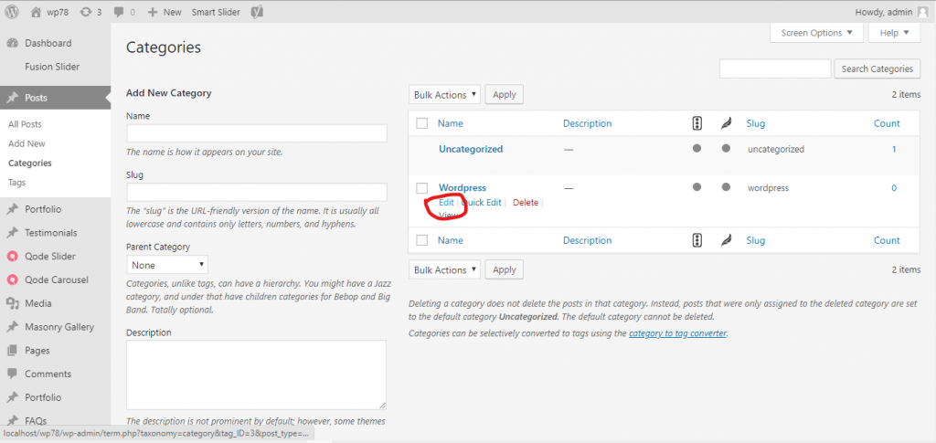Click the Dashboard gauge icon

point(13,43)
